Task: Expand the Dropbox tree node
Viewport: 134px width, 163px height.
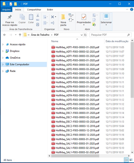Action: click(x=3, y=51)
